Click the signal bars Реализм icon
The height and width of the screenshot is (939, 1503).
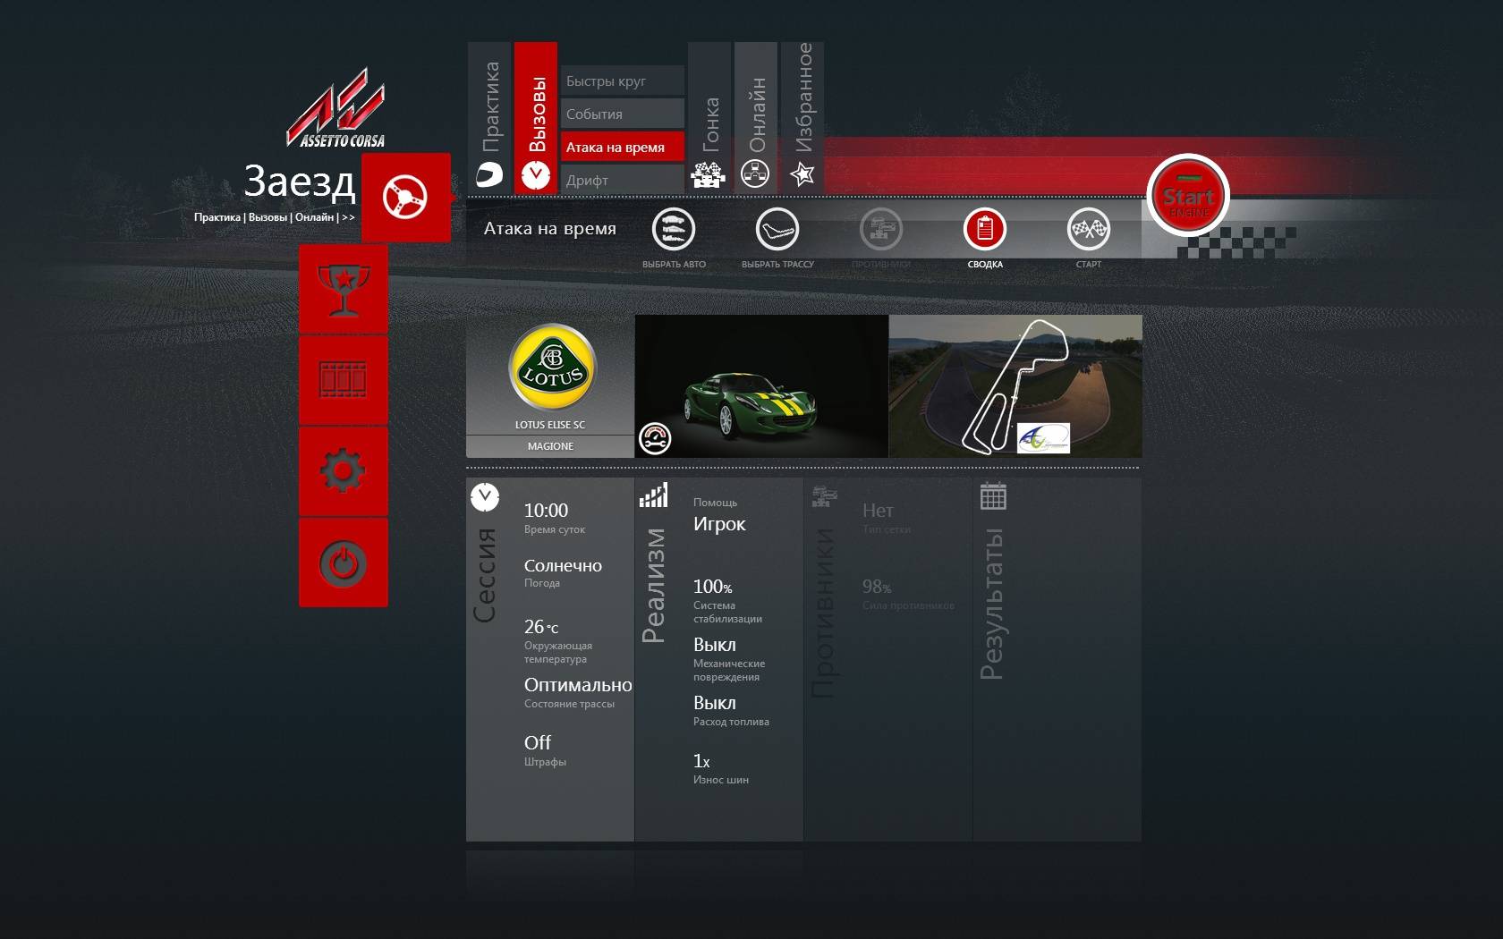tap(653, 495)
